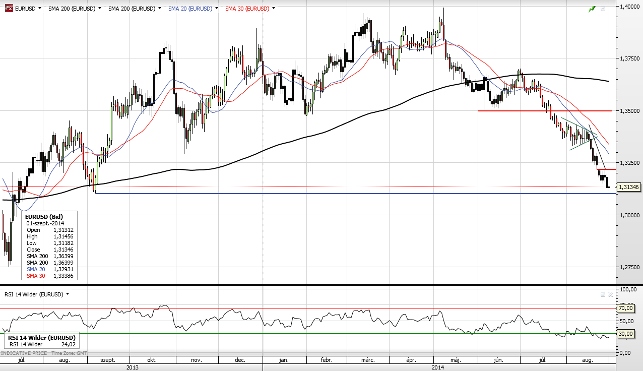
Task: Click the 2013 year label on time axis
Action: click(133, 367)
